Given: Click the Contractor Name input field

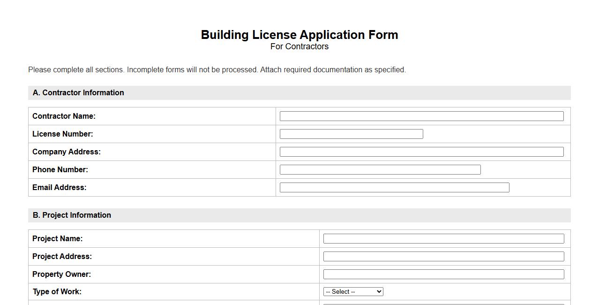Looking at the screenshot, I should tap(421, 116).
